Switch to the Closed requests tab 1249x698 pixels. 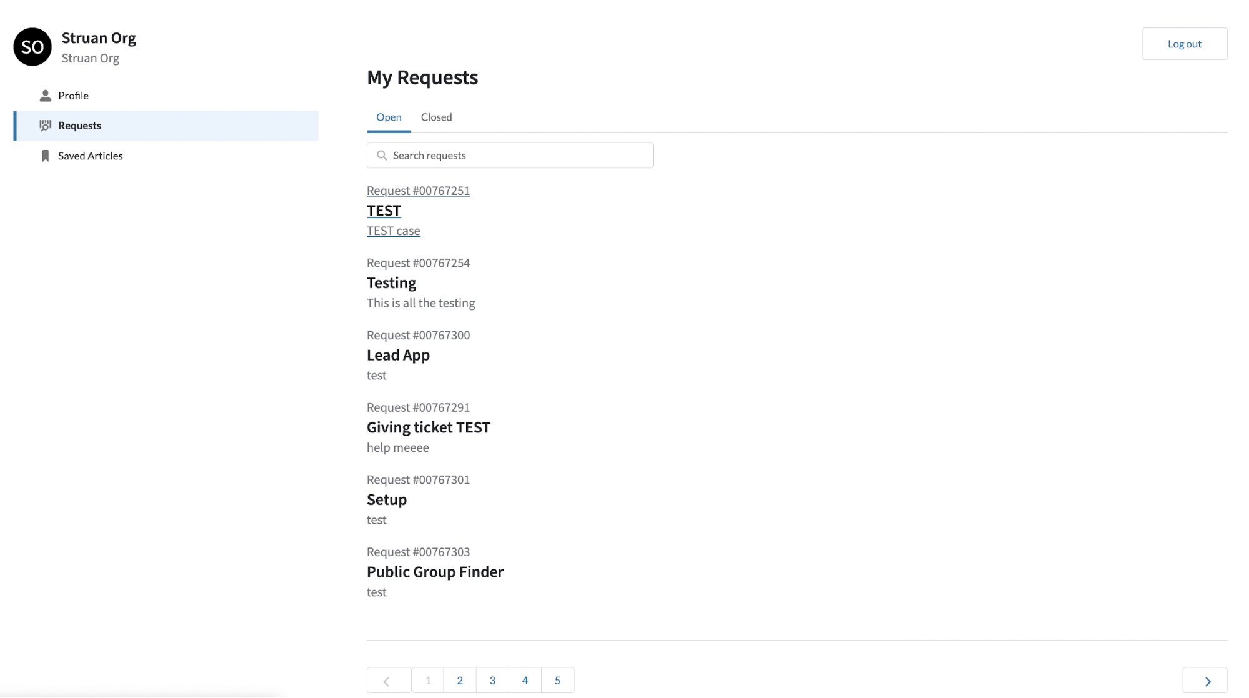pos(436,117)
